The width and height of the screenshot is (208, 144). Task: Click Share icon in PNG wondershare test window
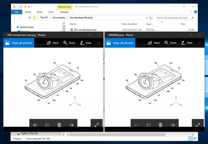click(x=49, y=43)
